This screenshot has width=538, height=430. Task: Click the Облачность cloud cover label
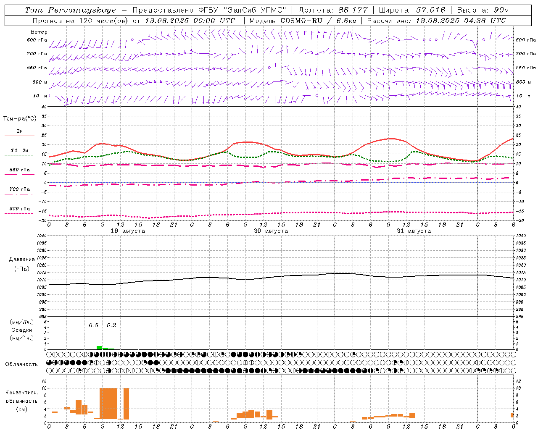pyautogui.click(x=21, y=364)
